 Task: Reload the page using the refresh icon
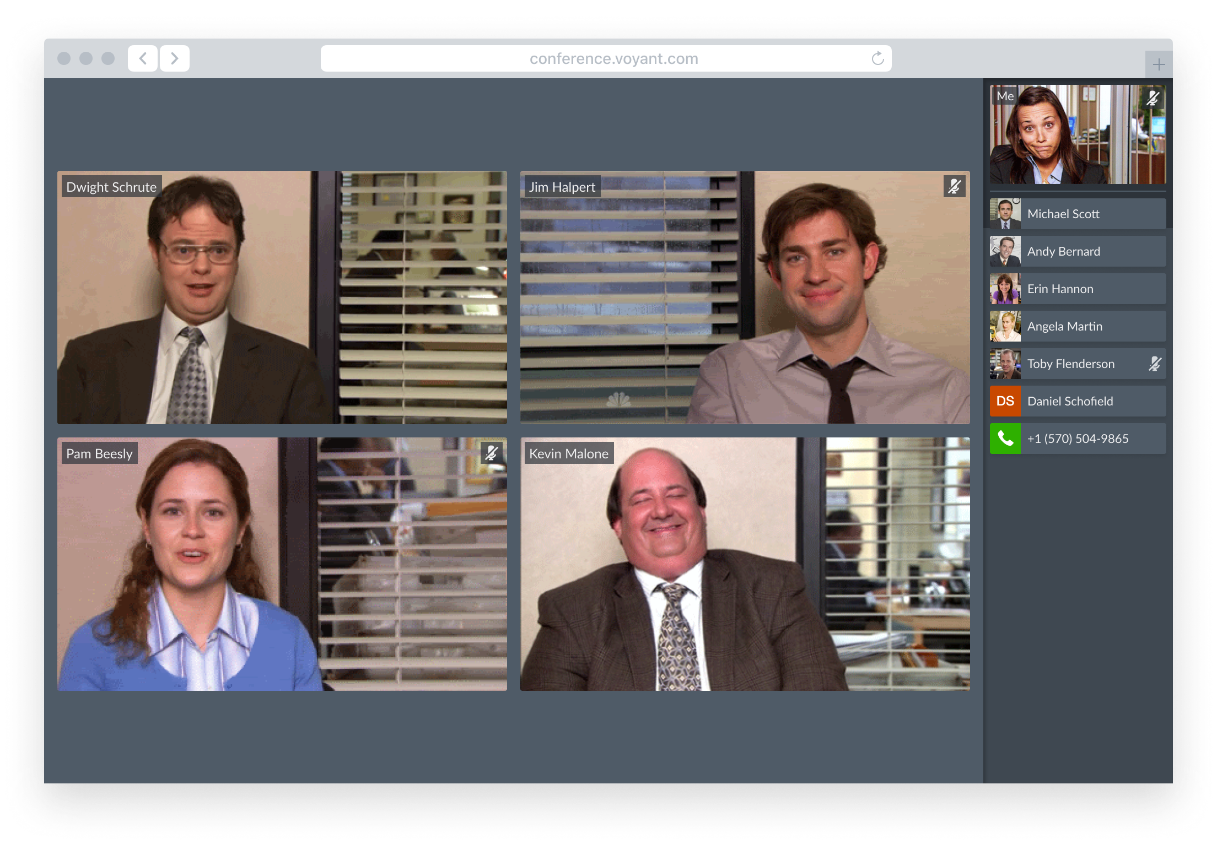click(x=877, y=58)
